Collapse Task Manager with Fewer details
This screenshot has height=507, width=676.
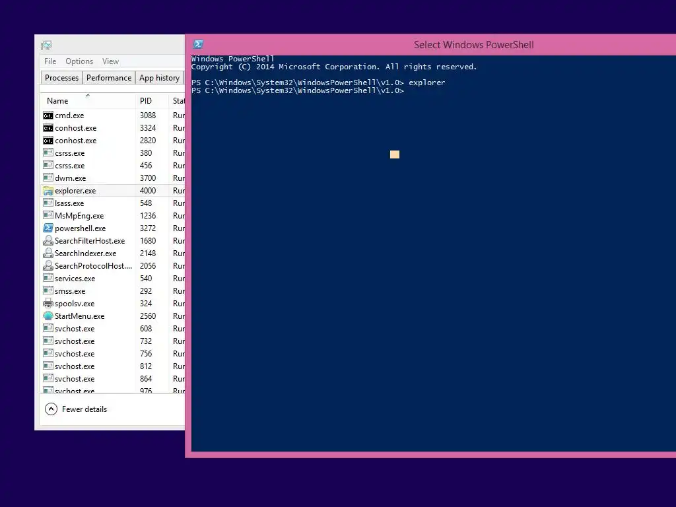click(76, 409)
